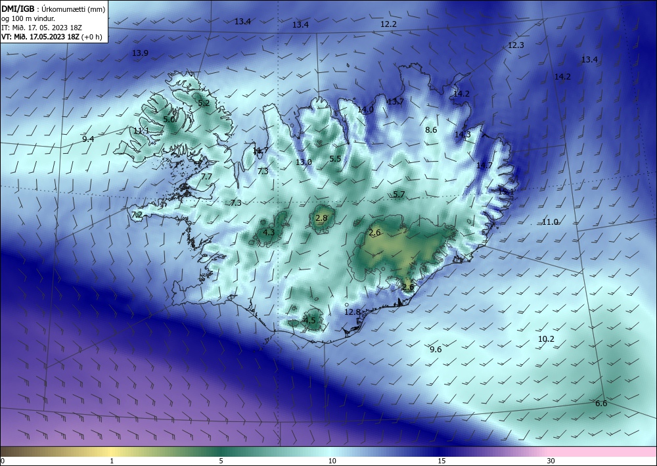Click the map title 'DMI/IGB : Úrkomumætti (mm)'
Image resolution: width=657 pixels, height=466 pixels.
(x=53, y=9)
